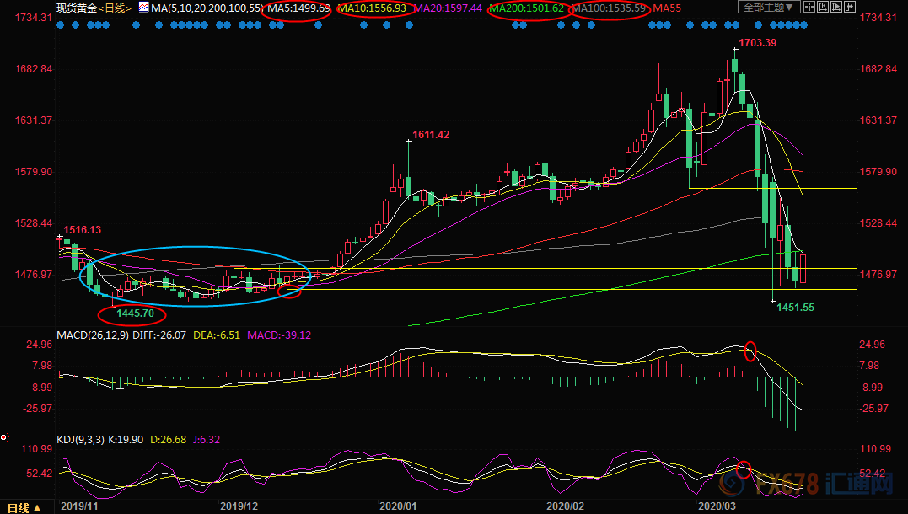Click the MA10:1556.93 label

tap(371, 8)
